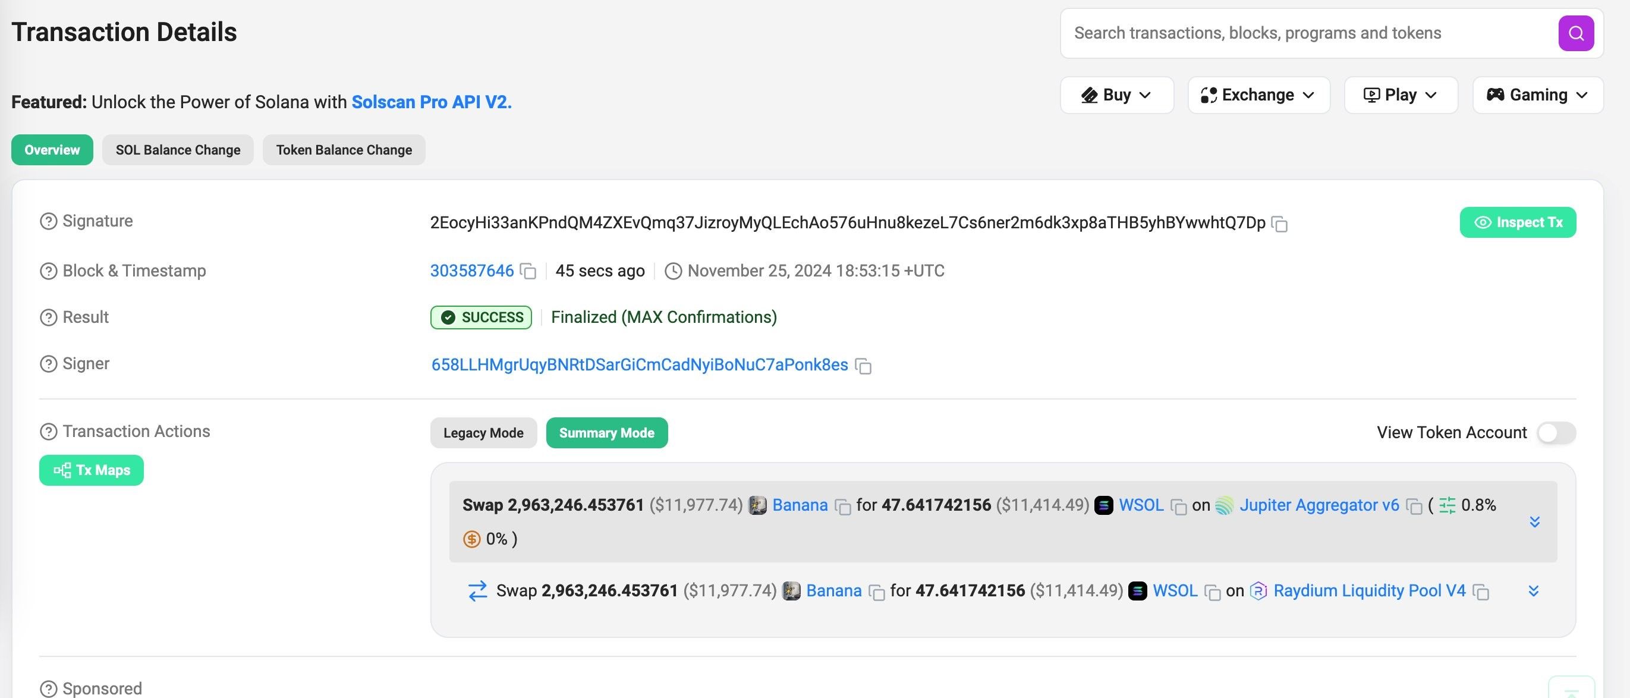Open Token Balance Change tab

click(344, 150)
